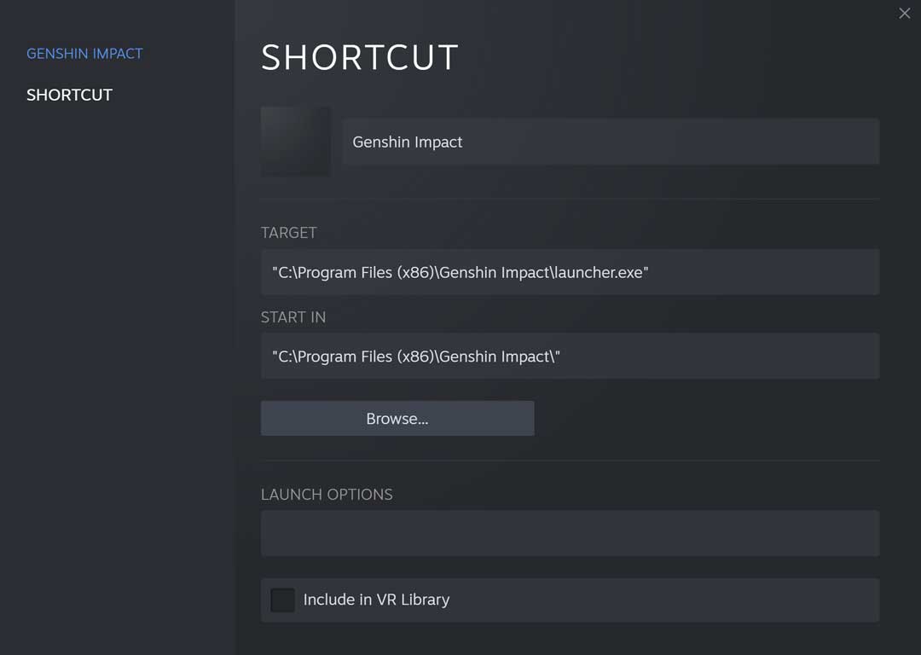
Task: Enable the Include in VR Library checkbox
Action: click(x=282, y=600)
